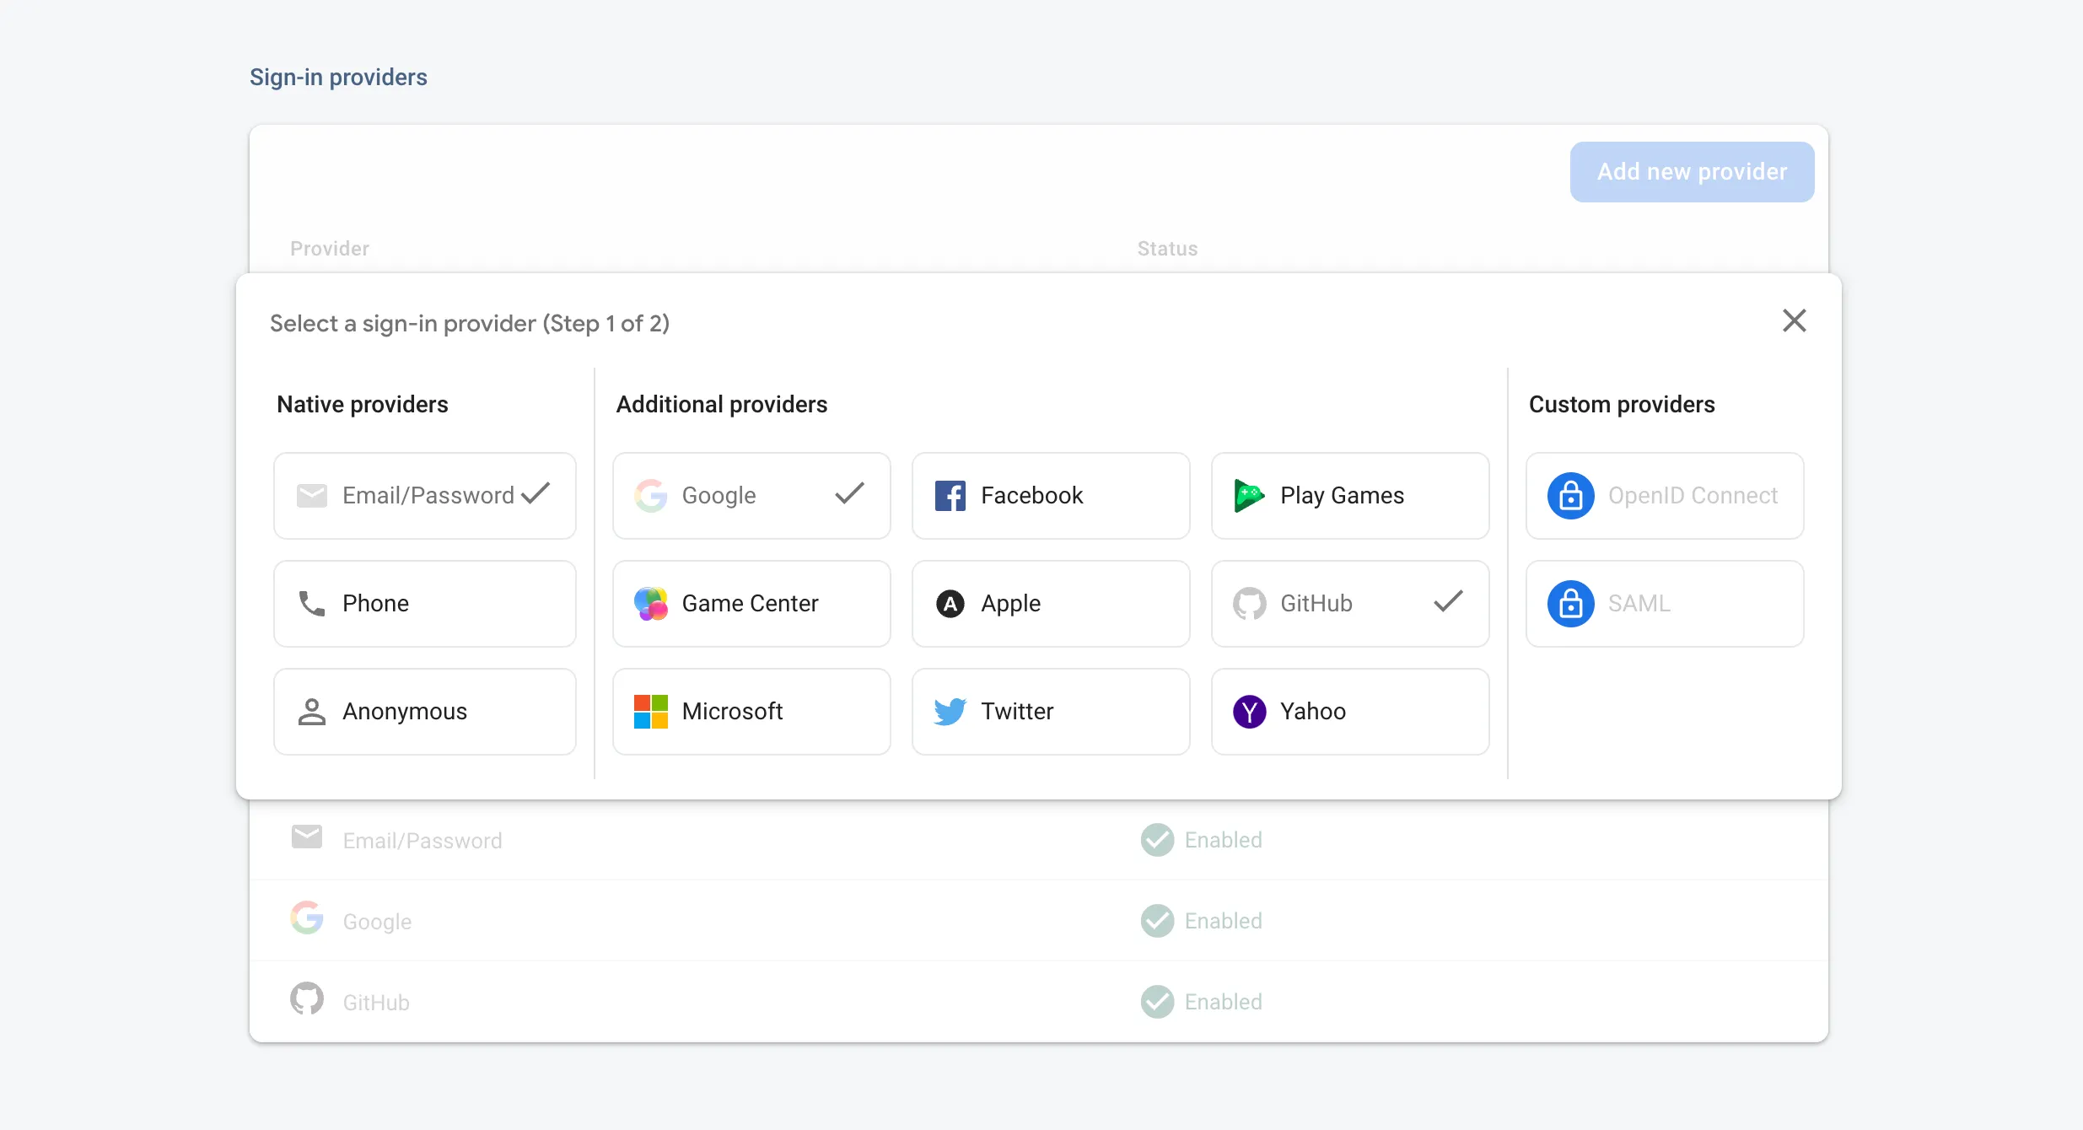Click the Play Games logo icon
The width and height of the screenshot is (2083, 1130).
click(x=1249, y=496)
